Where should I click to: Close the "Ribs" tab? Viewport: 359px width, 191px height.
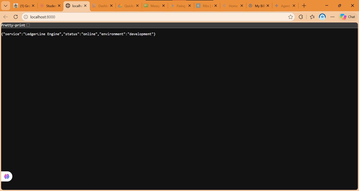point(215,6)
